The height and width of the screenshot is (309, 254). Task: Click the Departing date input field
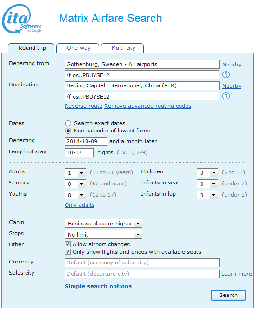coord(86,142)
